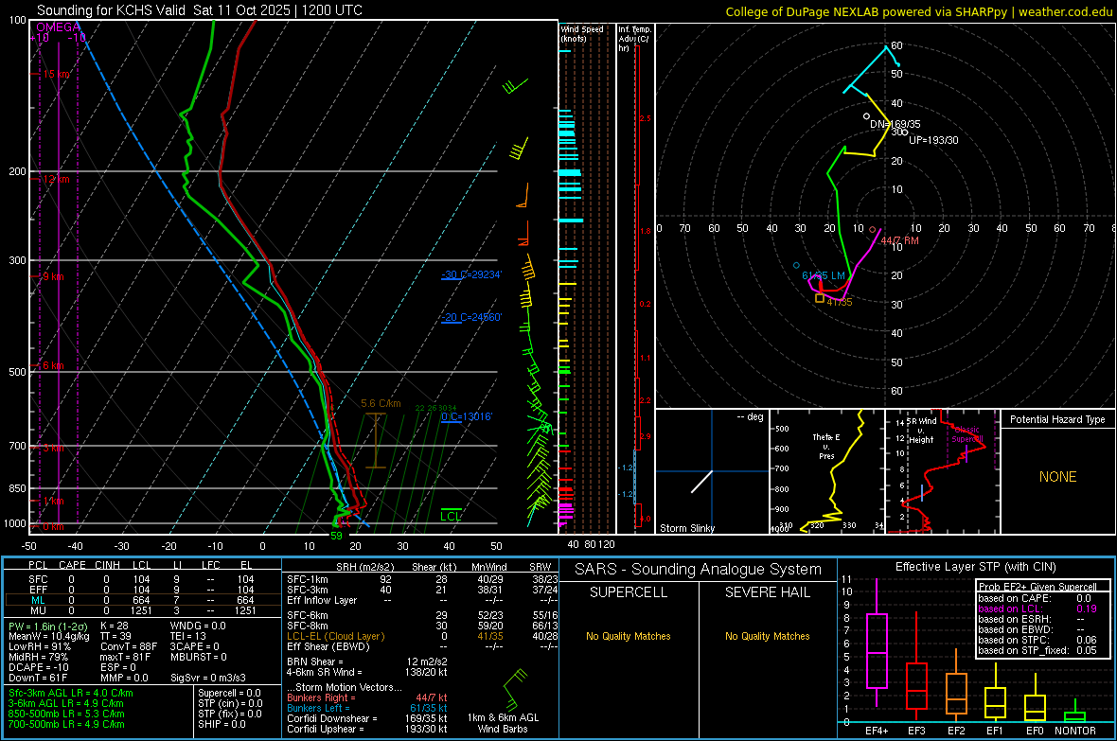Click the red 'Bunkers Right' row
Image resolution: width=1117 pixels, height=741 pixels.
click(367, 698)
